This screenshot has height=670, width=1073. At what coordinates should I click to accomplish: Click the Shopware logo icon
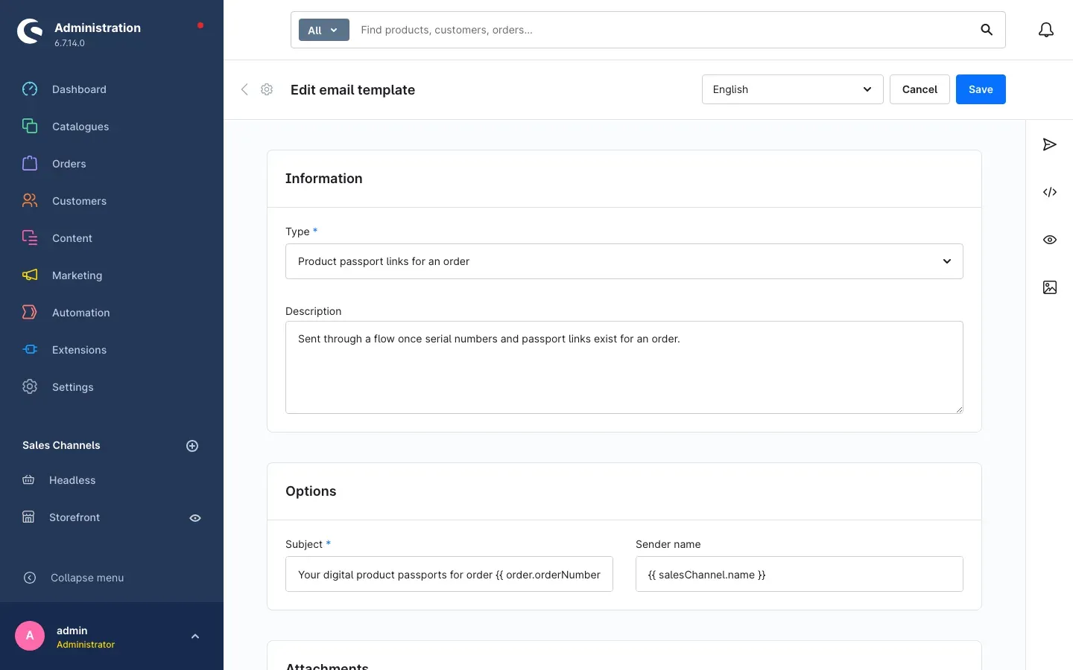(30, 31)
